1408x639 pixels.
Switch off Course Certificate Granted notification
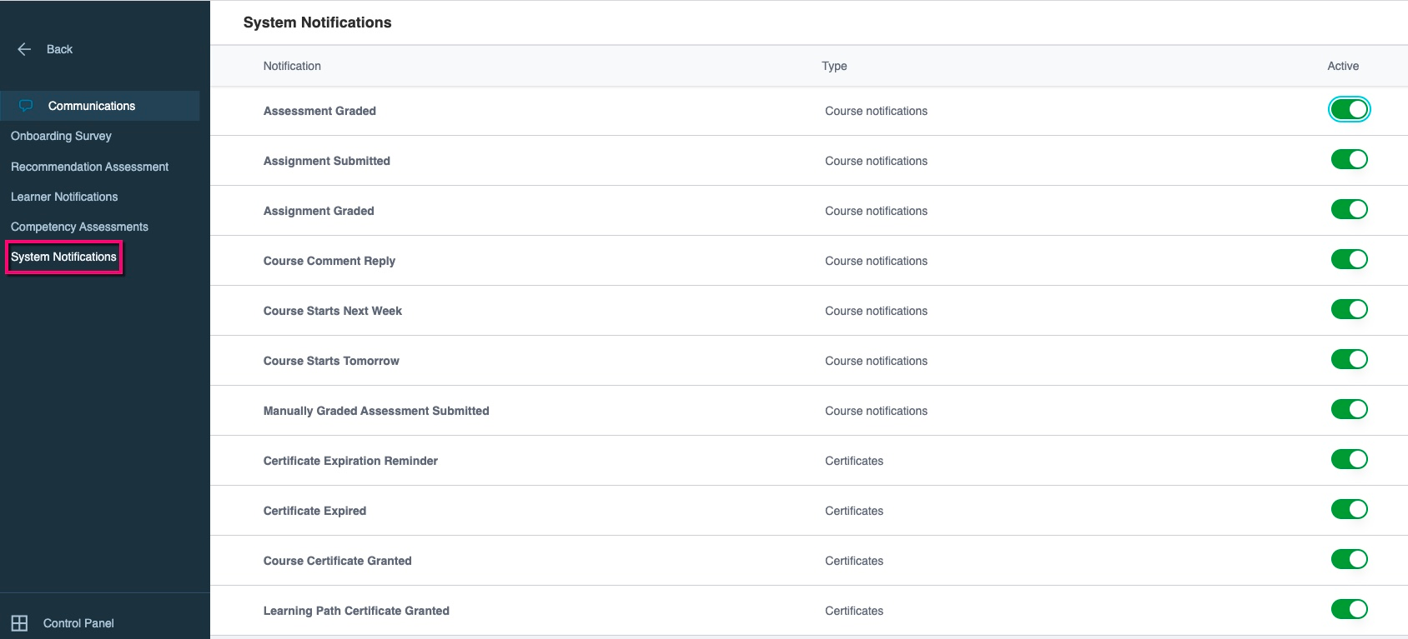click(1349, 559)
